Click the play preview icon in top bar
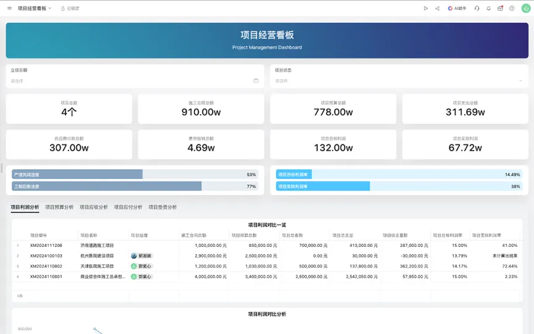Screen dimensions: 534x334 (x=425, y=9)
